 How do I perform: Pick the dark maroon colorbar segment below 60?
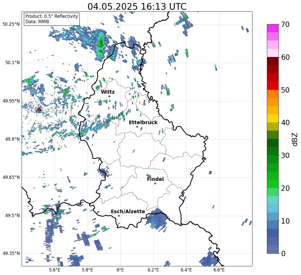(x=273, y=61)
